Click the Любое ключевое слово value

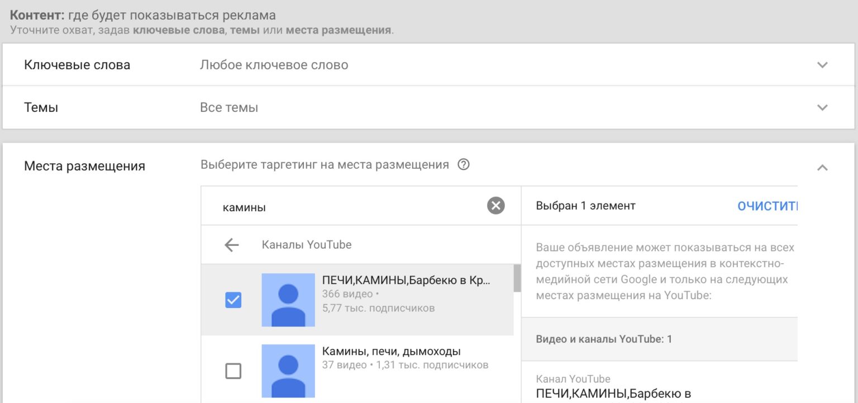[x=274, y=65]
